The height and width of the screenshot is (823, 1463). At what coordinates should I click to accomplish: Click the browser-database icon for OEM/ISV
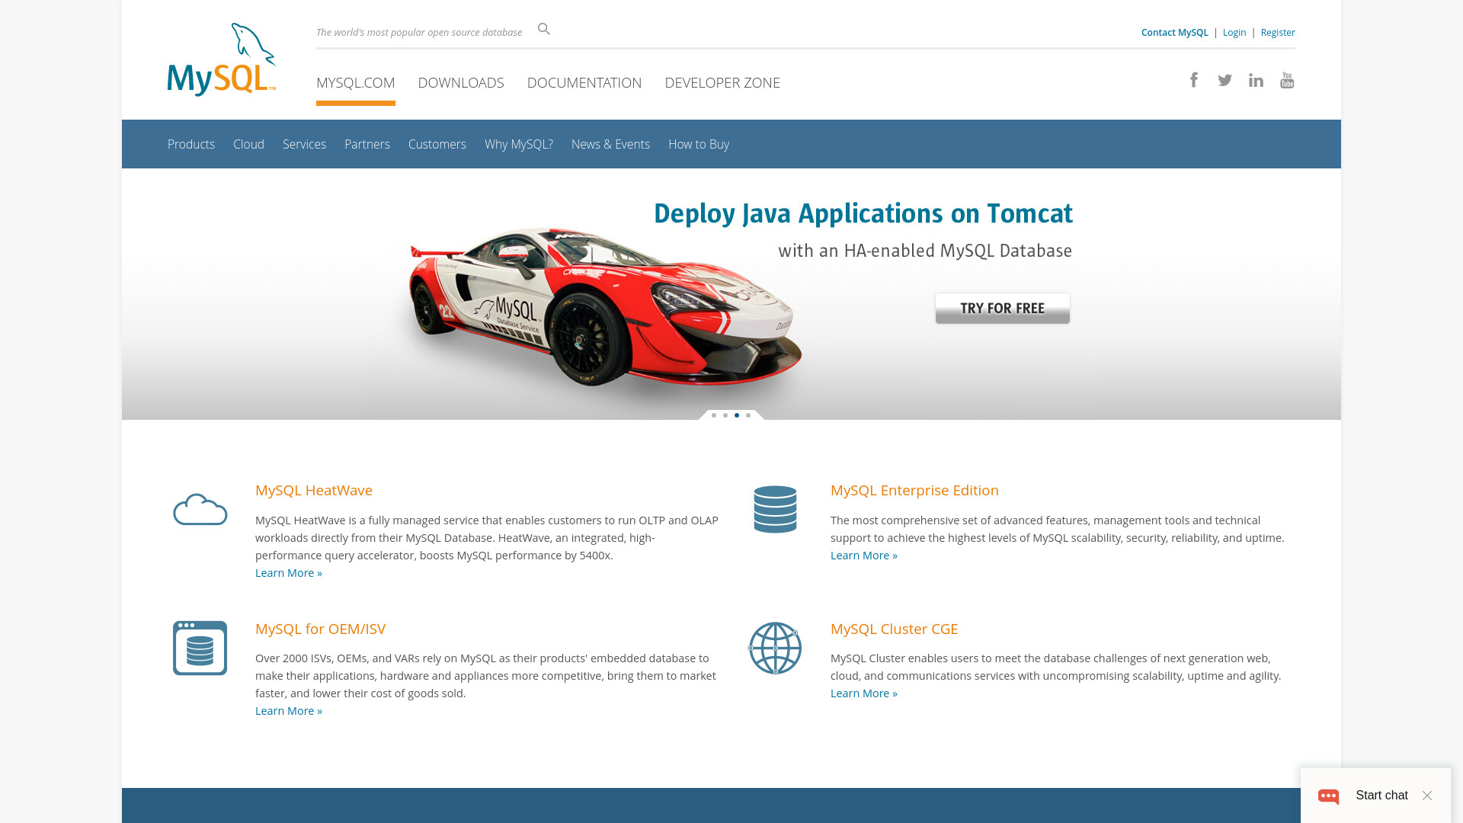[200, 648]
